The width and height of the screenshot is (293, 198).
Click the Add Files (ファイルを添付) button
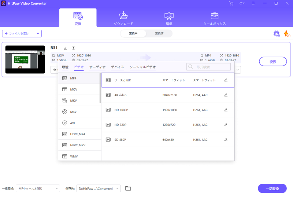(x=18, y=33)
